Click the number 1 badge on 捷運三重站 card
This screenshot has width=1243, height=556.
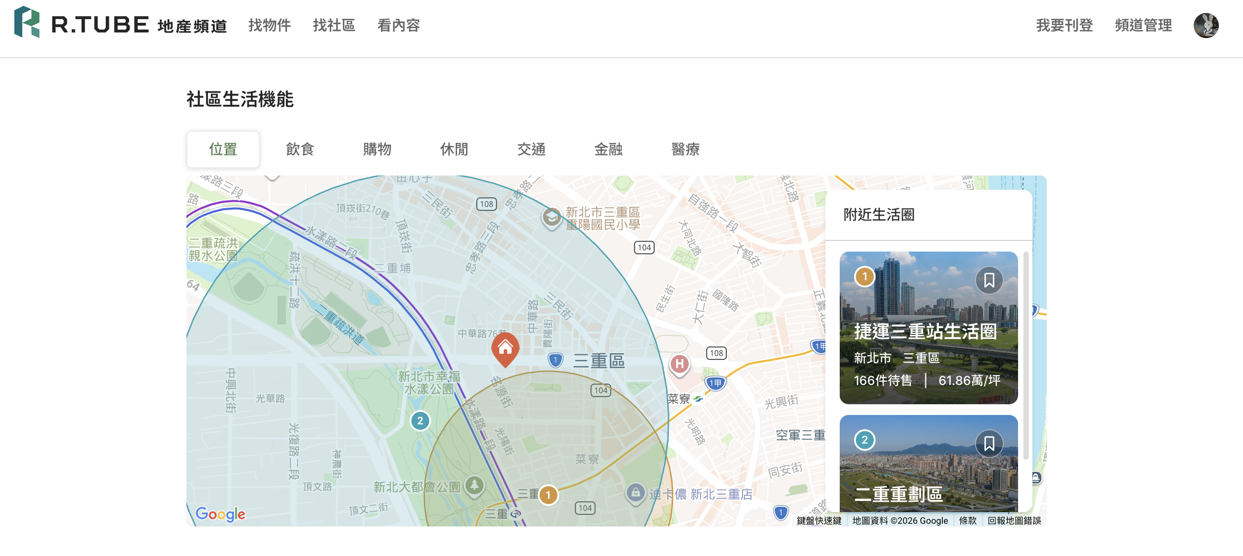pyautogui.click(x=864, y=276)
